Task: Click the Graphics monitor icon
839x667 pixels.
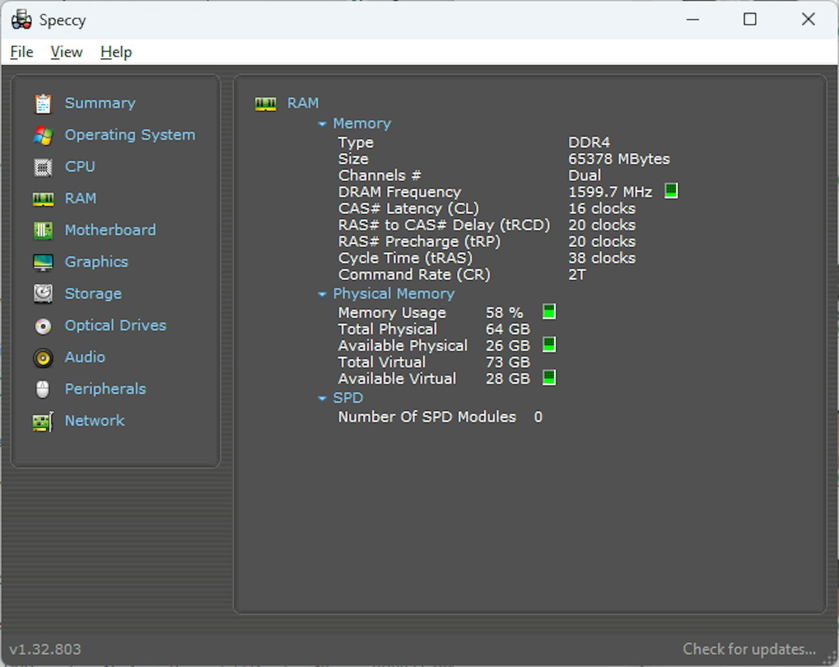Action: (x=43, y=262)
